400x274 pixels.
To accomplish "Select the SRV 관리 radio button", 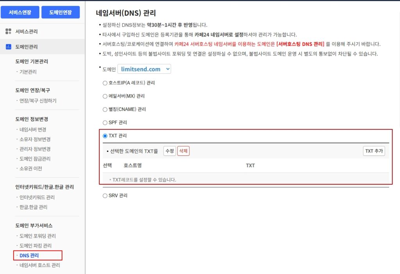I will point(105,196).
